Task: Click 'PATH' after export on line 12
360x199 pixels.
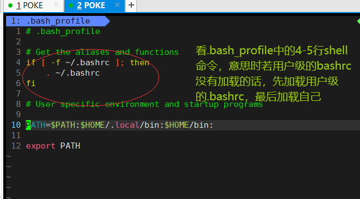Action: [x=70, y=146]
